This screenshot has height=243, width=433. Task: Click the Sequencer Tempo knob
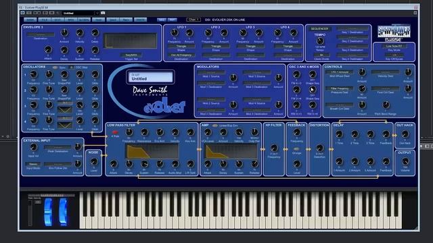pyautogui.click(x=320, y=41)
